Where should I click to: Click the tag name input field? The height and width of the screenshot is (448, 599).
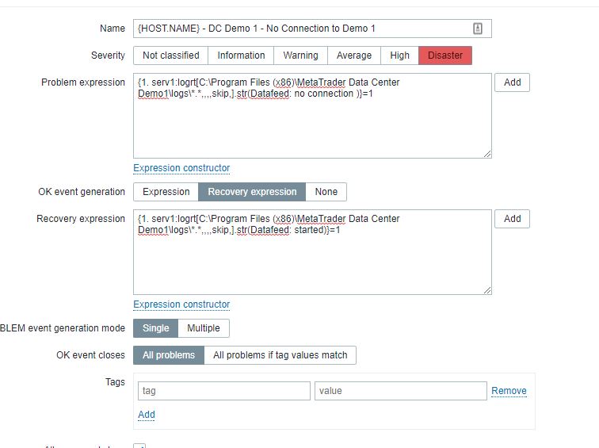point(224,391)
